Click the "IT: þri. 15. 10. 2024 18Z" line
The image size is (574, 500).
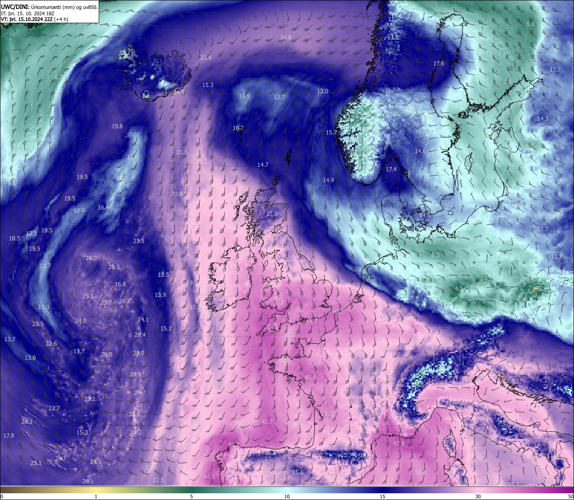coord(28,13)
